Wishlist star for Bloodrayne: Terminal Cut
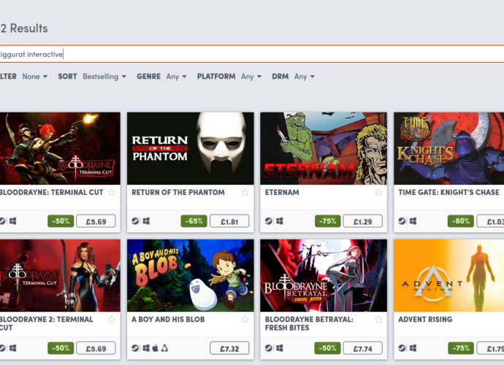 (112, 193)
